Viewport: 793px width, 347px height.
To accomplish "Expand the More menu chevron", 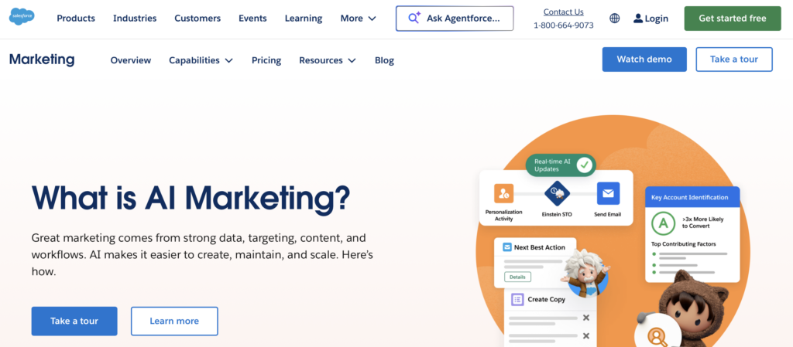I will tap(372, 19).
